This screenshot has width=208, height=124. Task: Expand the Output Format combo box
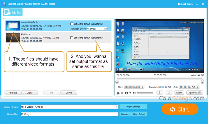pos(115,107)
